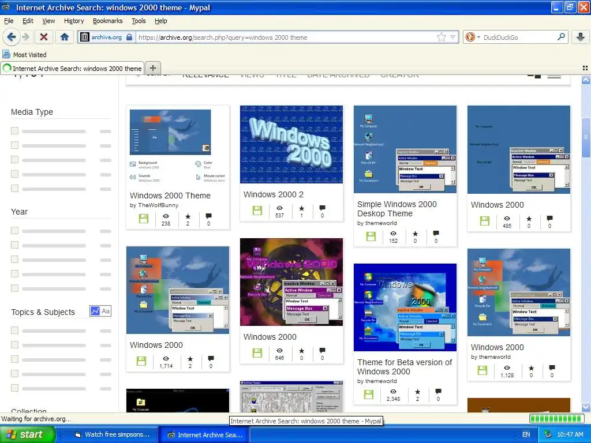This screenshot has height=443, width=591.
Task: Switch to Internet Archive Sea... taskbar button
Action: tap(205, 434)
